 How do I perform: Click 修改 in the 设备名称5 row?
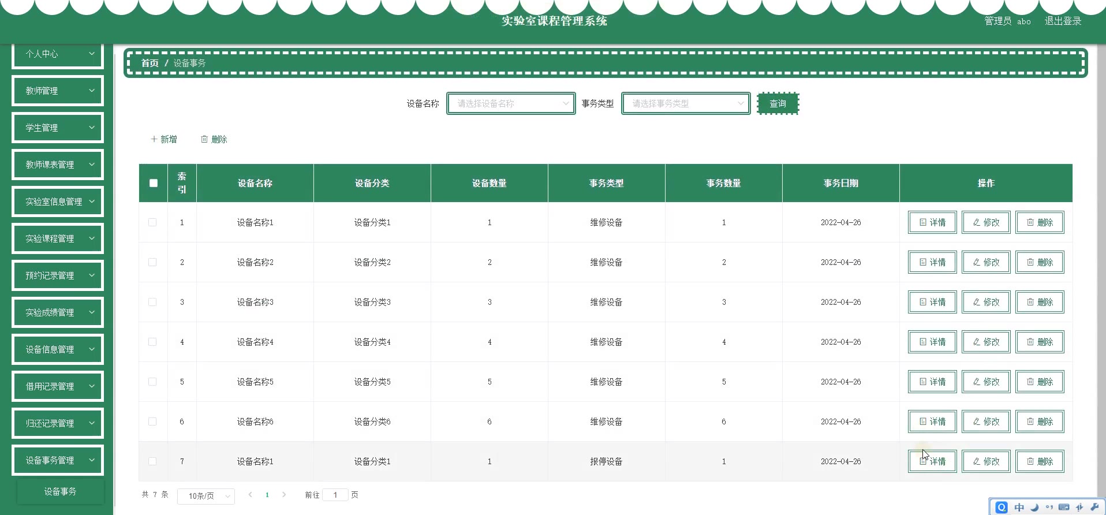tap(986, 382)
